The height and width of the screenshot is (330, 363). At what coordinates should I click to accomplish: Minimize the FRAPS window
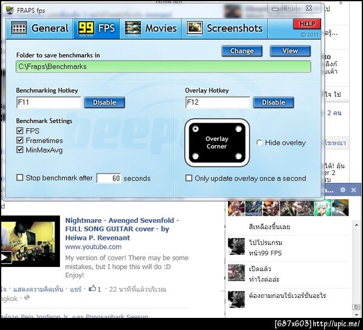click(275, 9)
